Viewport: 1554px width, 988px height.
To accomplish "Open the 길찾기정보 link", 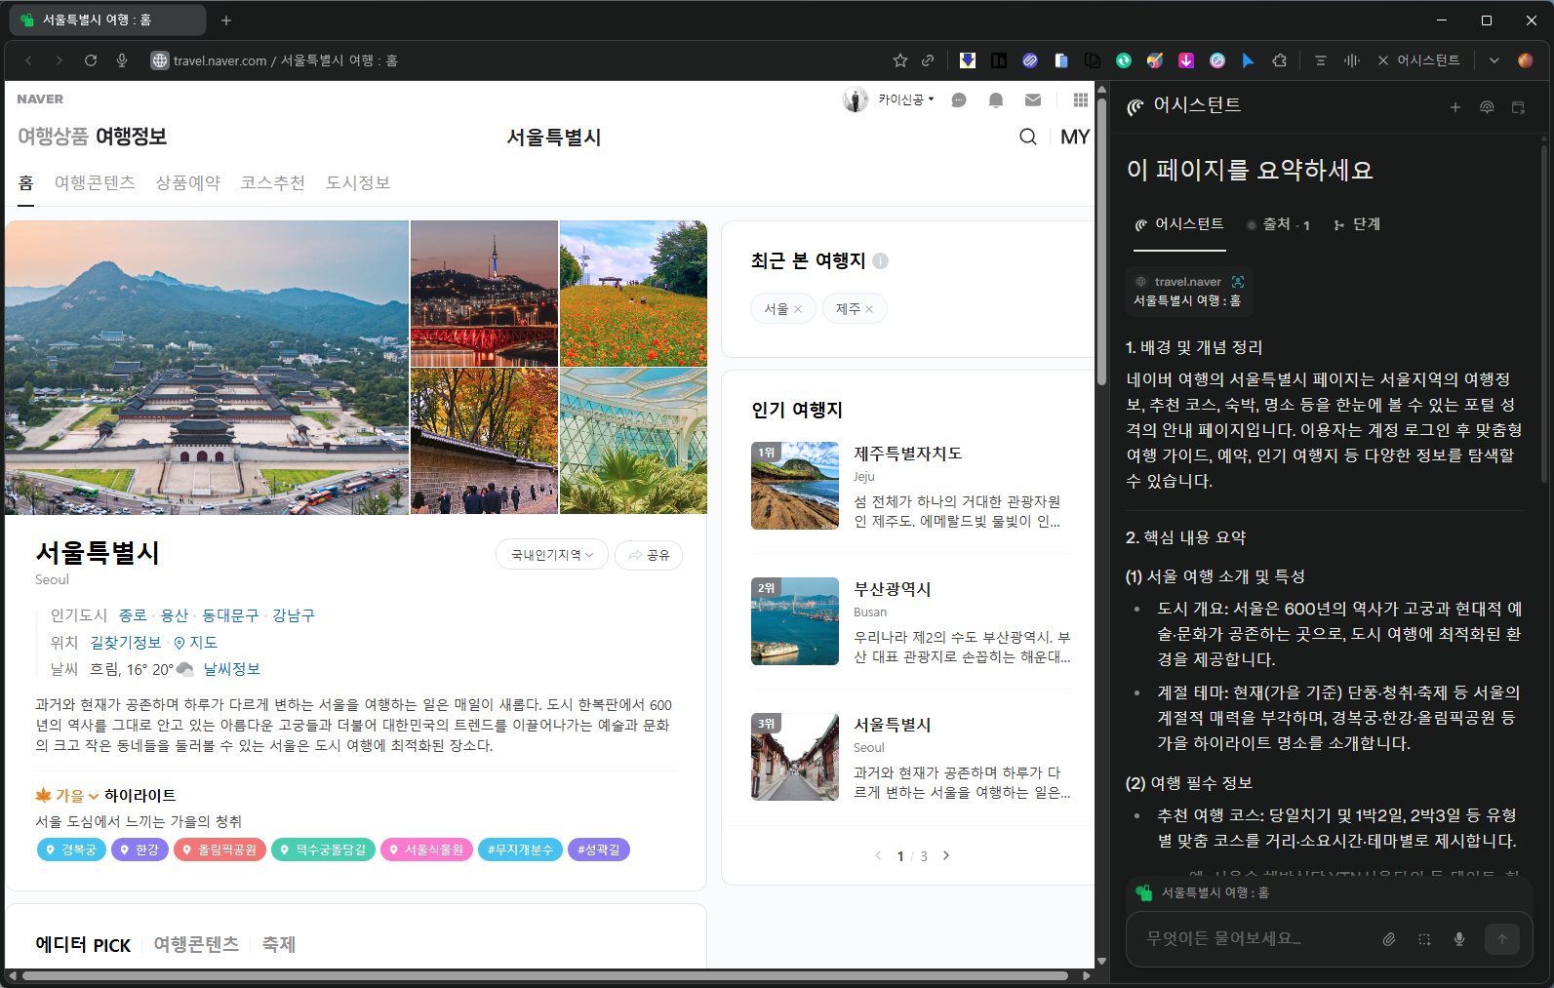I will [x=126, y=643].
